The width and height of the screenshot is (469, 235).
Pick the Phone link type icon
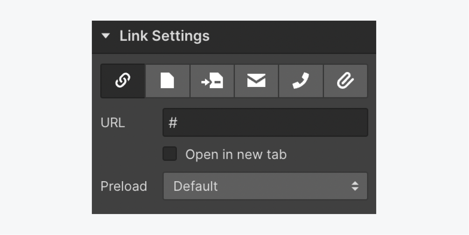(301, 81)
